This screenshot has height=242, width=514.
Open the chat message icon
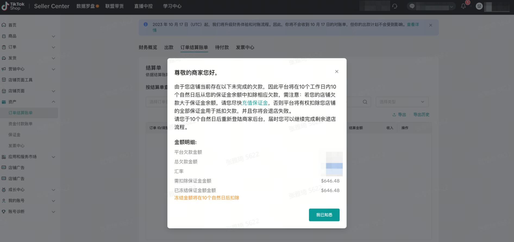[x=412, y=6]
